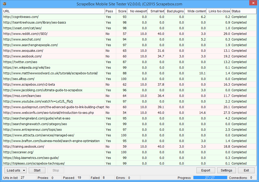
Task: Sort by the URL column header
Action: point(53,11)
